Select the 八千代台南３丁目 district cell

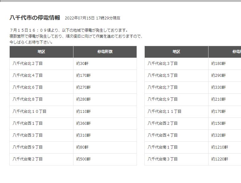[176, 159]
